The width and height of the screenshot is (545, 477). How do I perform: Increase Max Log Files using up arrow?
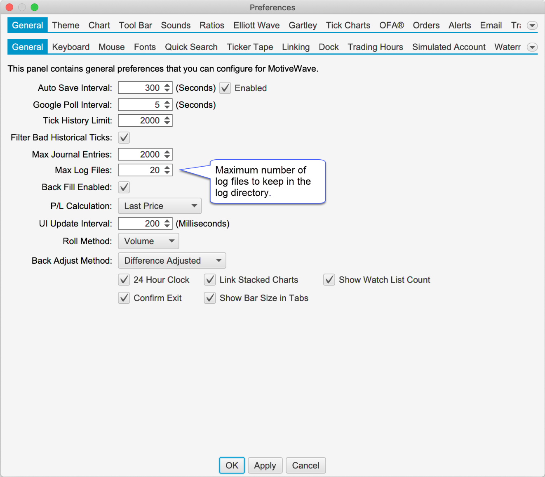167,168
